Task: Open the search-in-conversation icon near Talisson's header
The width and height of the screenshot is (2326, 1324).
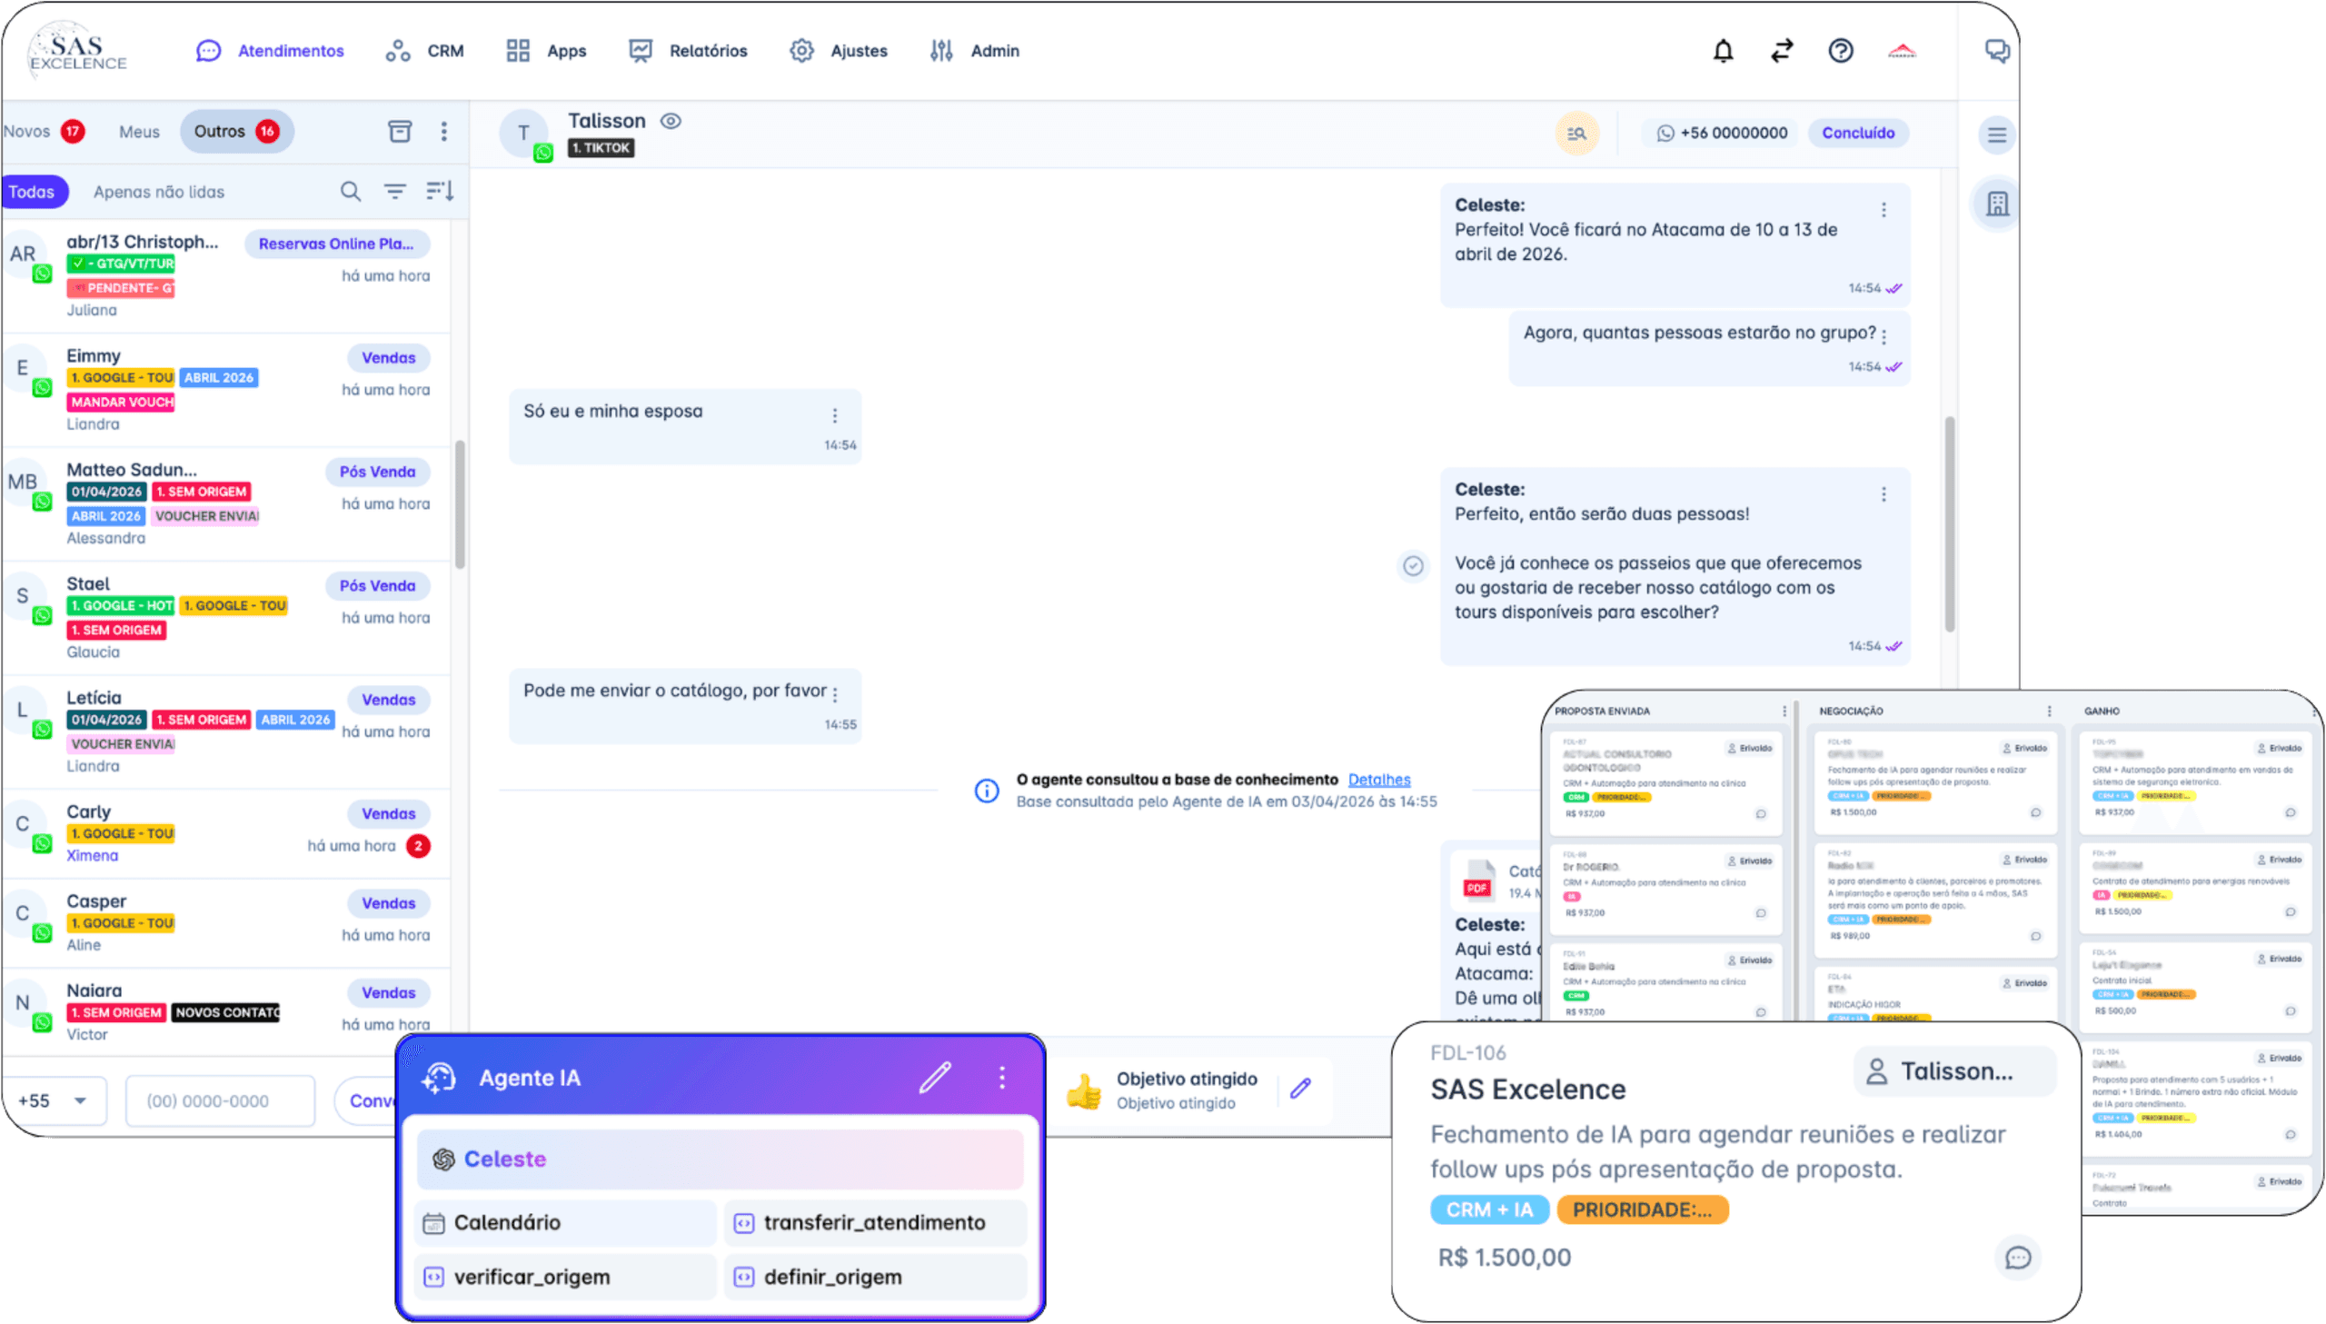Action: point(1577,133)
